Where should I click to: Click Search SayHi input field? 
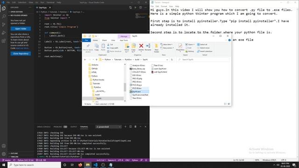[x=203, y=60]
